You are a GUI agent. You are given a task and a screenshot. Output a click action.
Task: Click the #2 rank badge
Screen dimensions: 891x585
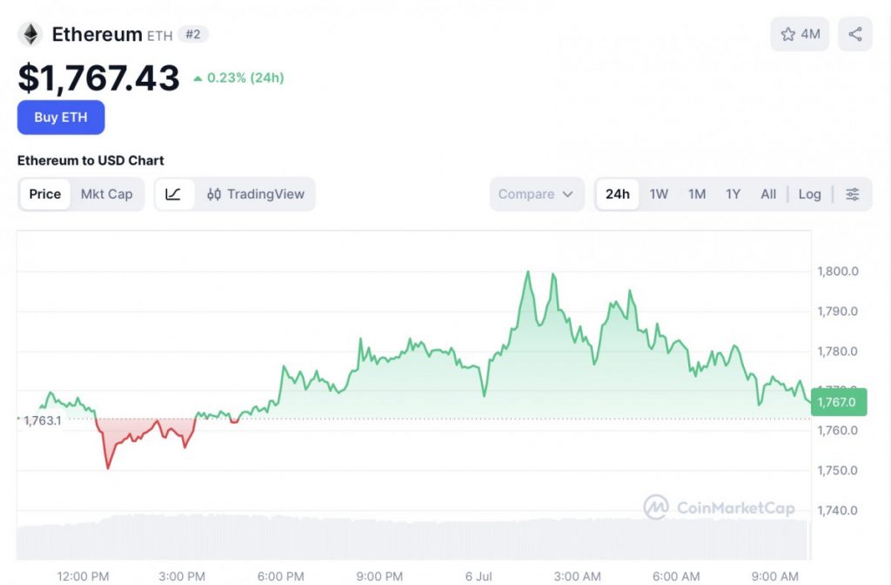pos(192,34)
